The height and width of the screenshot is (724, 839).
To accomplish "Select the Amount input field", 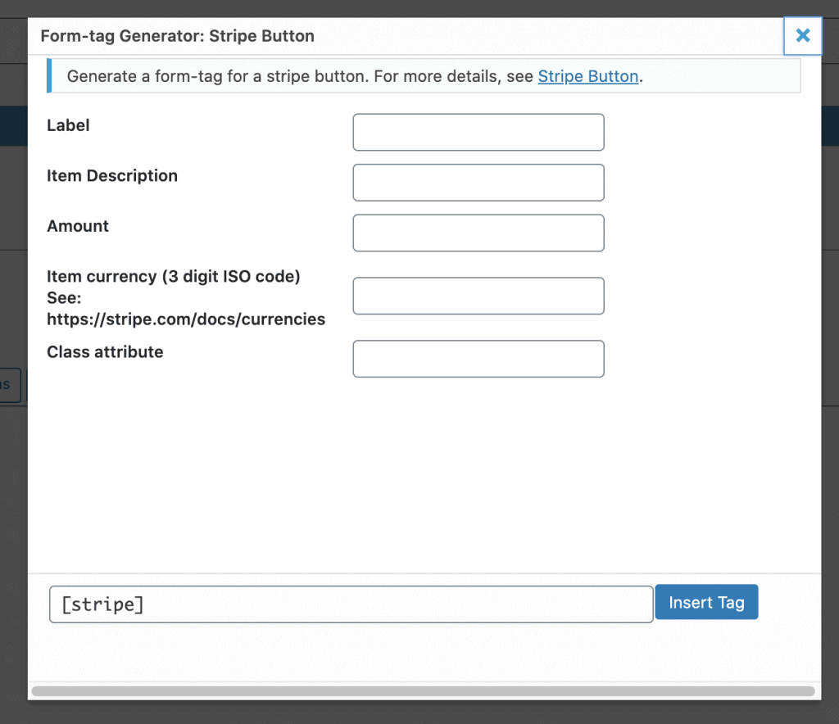I will 478,233.
